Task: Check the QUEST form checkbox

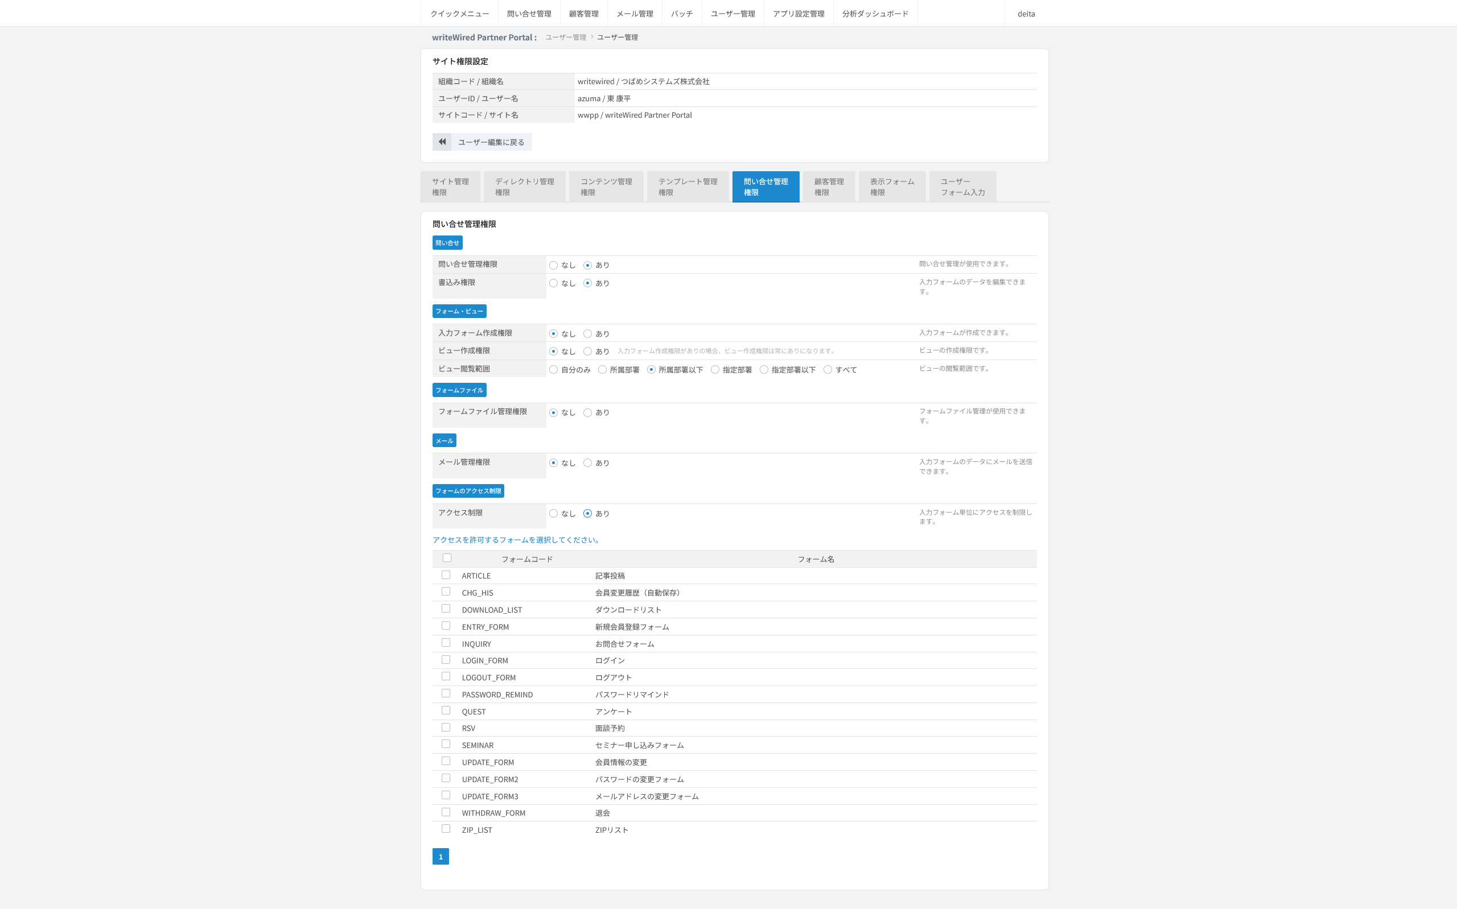Action: pyautogui.click(x=446, y=710)
